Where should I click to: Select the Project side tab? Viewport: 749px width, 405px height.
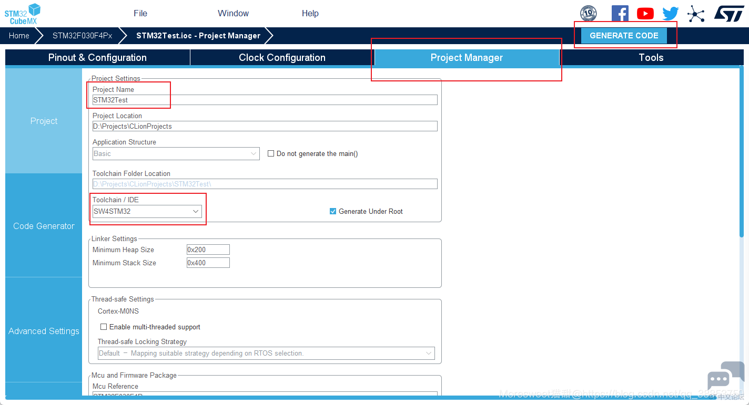tap(44, 121)
